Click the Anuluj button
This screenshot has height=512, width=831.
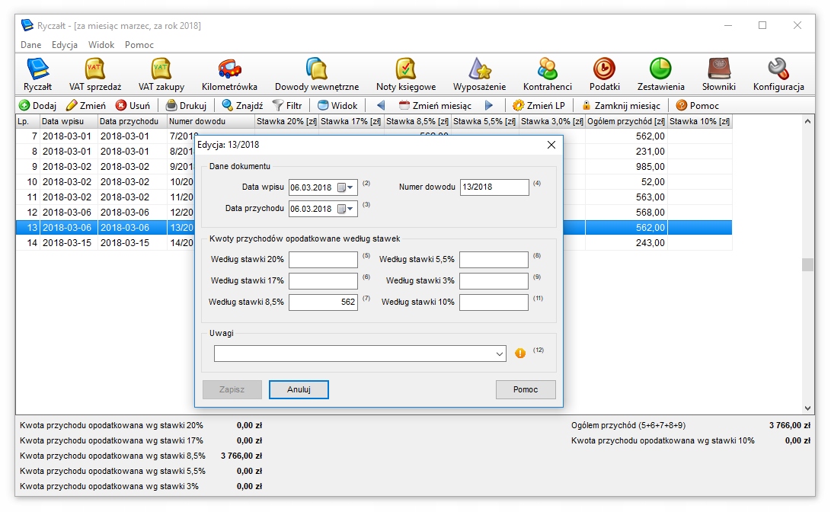(299, 389)
